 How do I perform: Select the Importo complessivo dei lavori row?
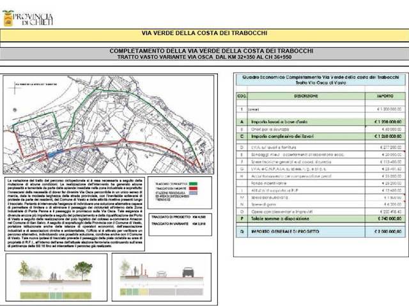(321, 136)
